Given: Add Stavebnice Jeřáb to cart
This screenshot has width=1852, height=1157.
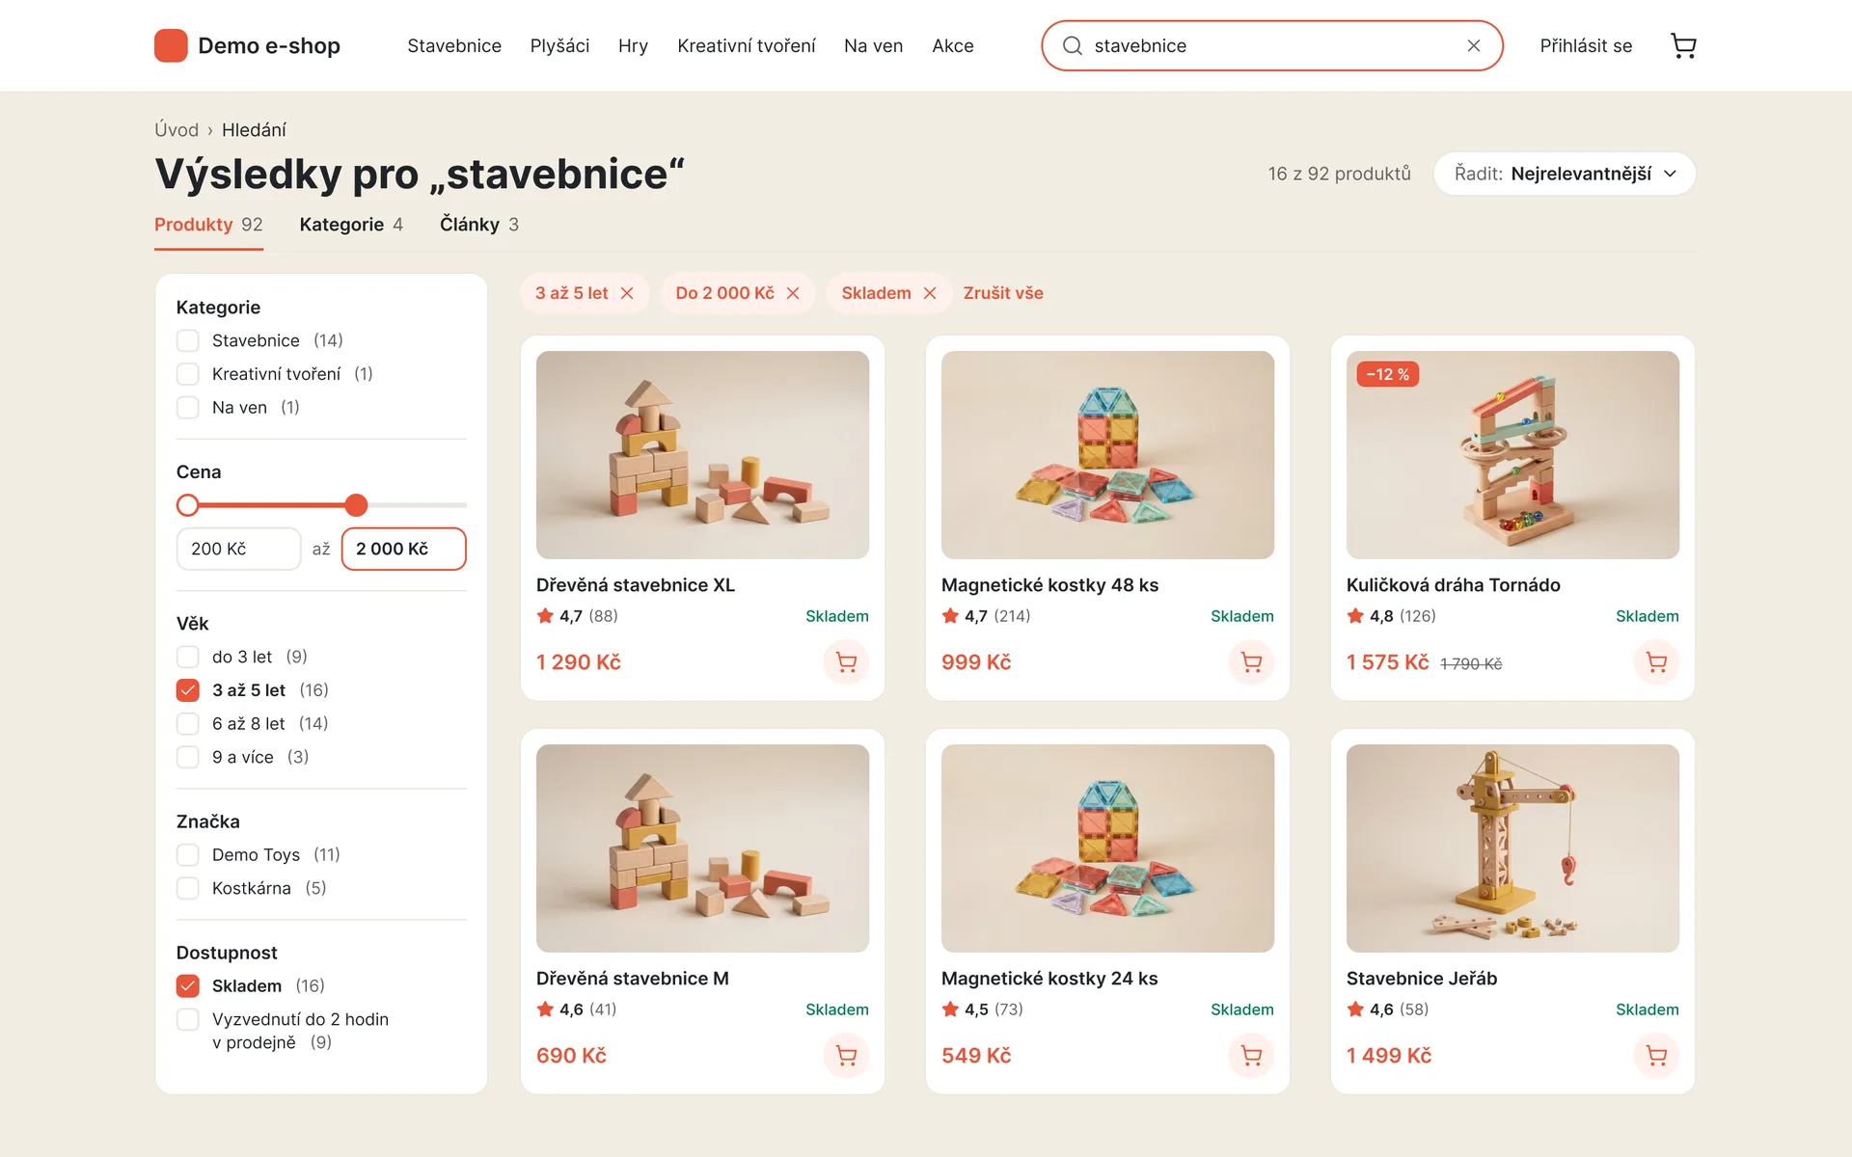Looking at the screenshot, I should [x=1656, y=1056].
